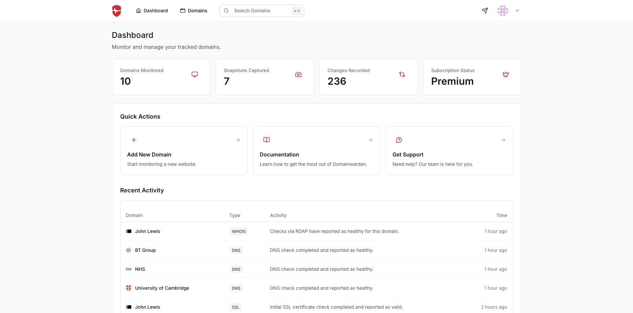Screen dimensions: 633x313
Task: Click the initial SSL certificate check text
Action: [336, 307]
